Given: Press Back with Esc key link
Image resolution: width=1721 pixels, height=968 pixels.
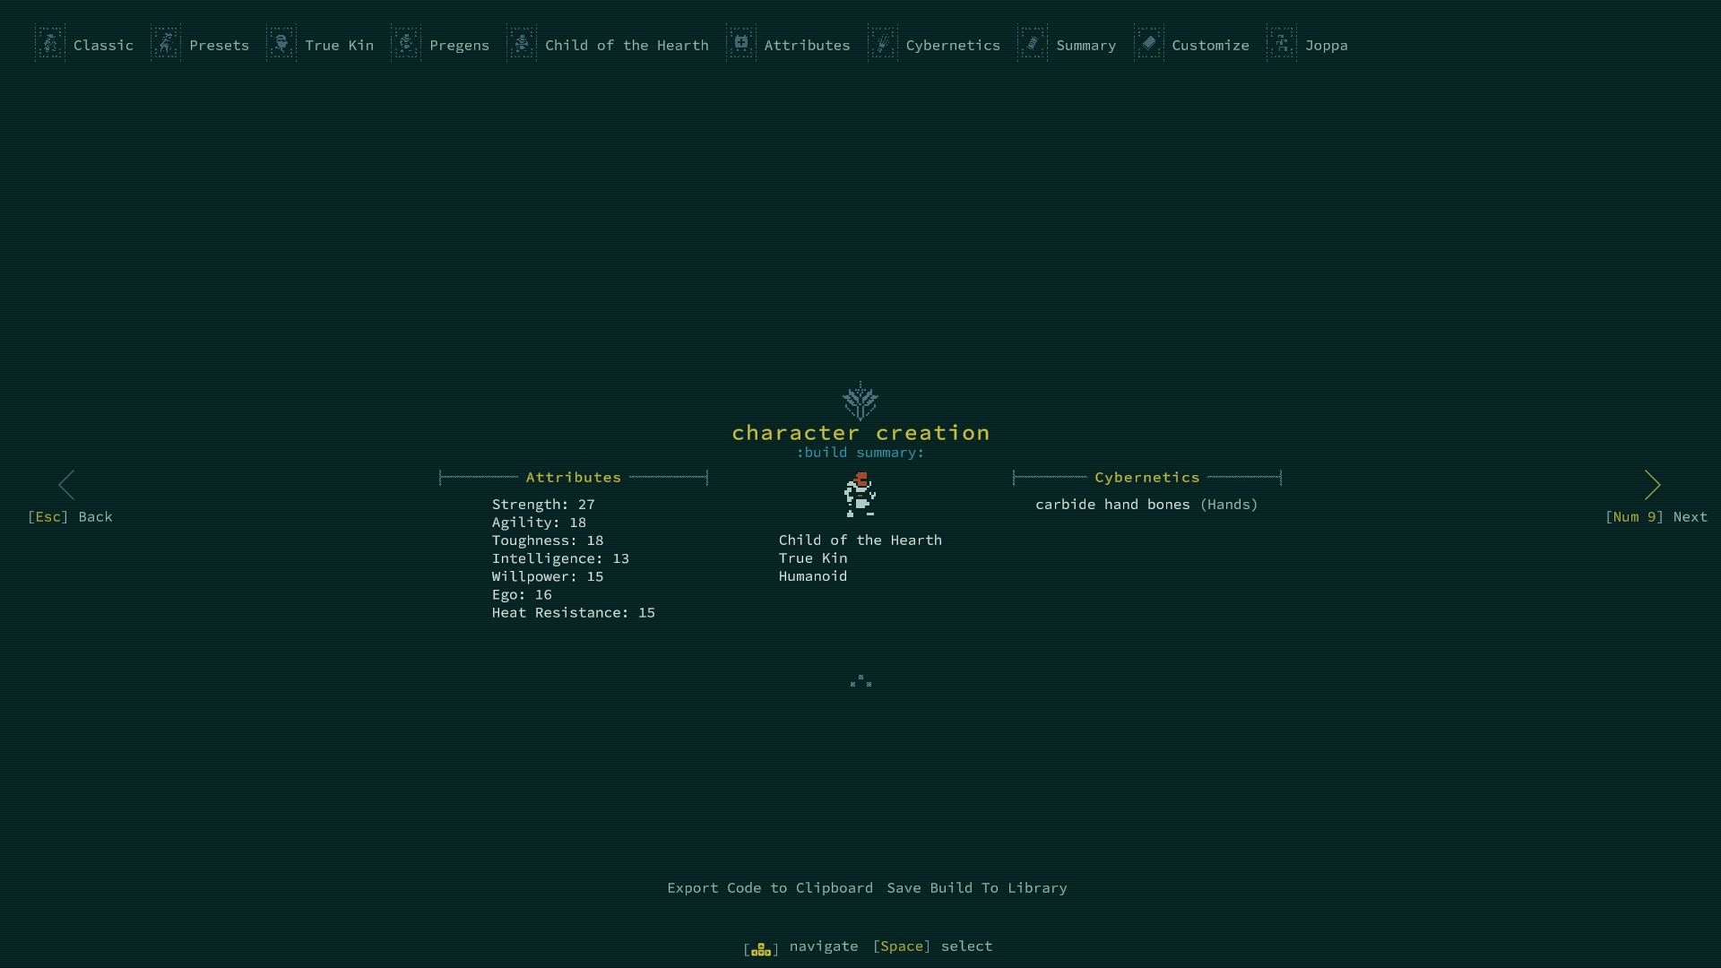Looking at the screenshot, I should tap(70, 516).
